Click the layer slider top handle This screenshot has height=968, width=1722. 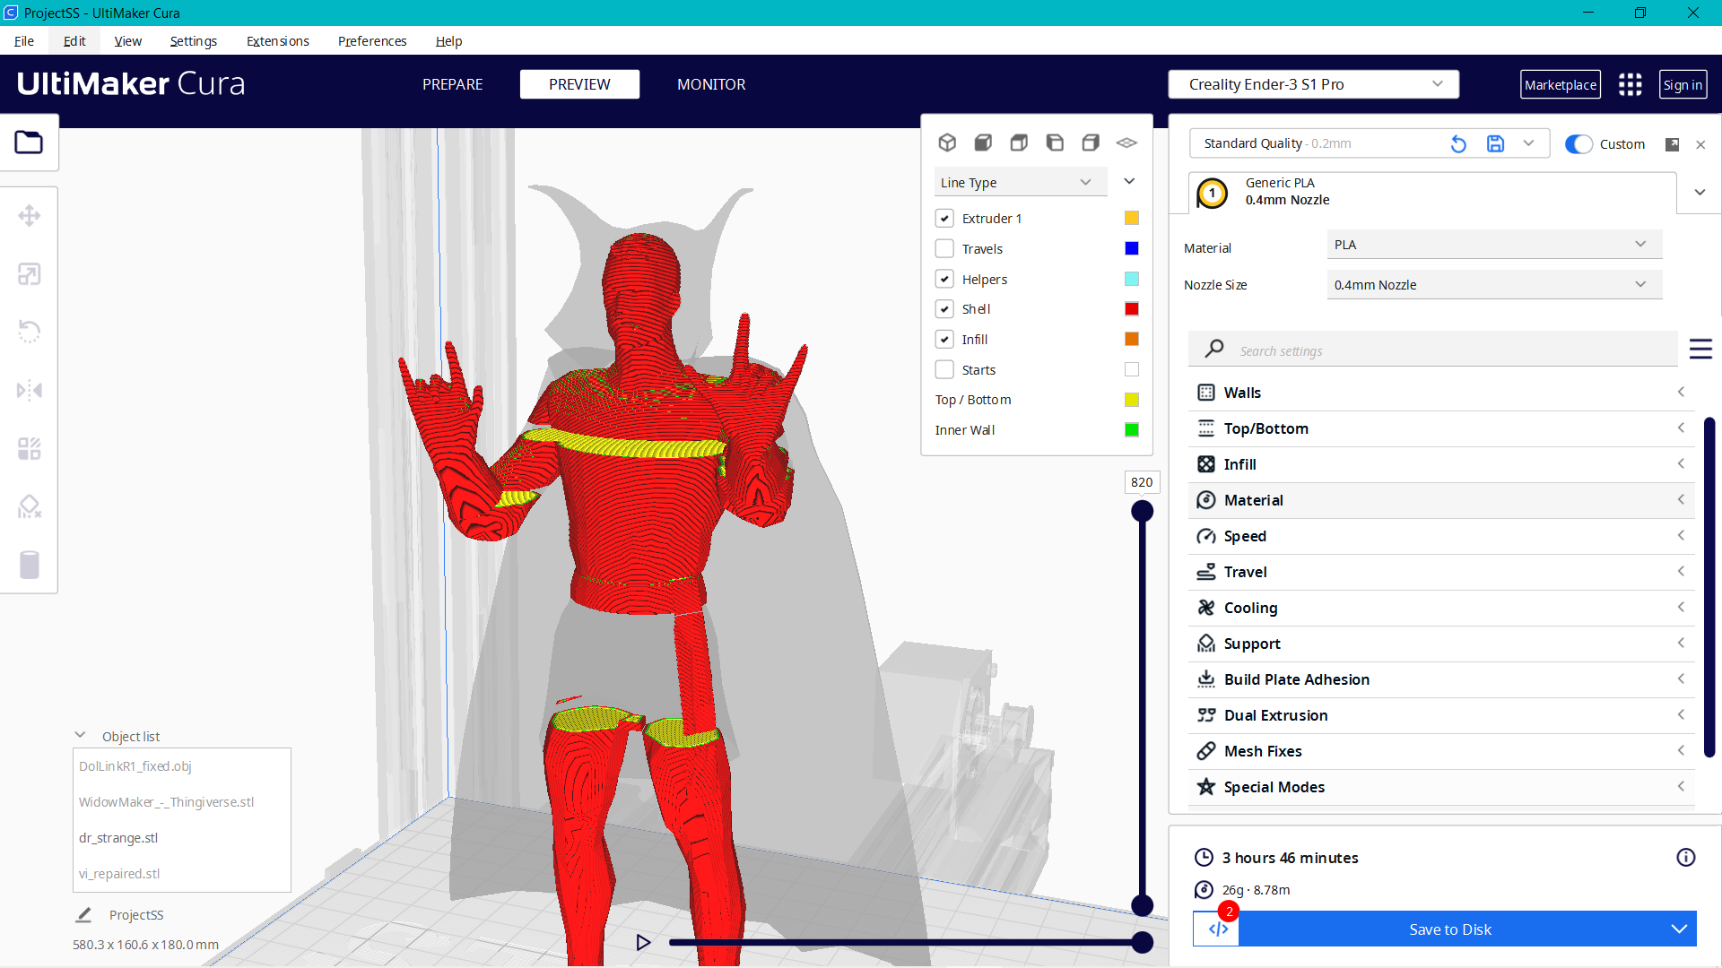[1142, 512]
